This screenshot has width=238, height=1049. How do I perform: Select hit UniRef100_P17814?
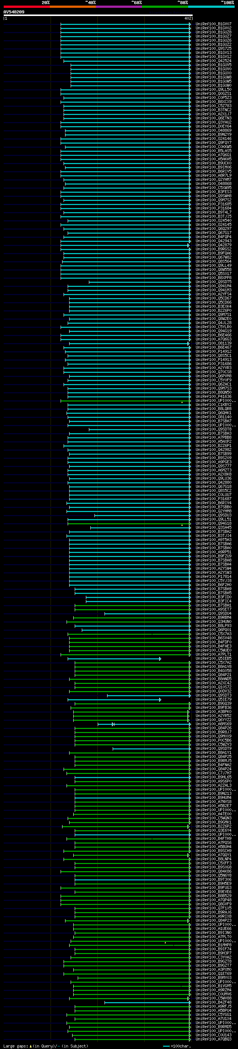213,577
